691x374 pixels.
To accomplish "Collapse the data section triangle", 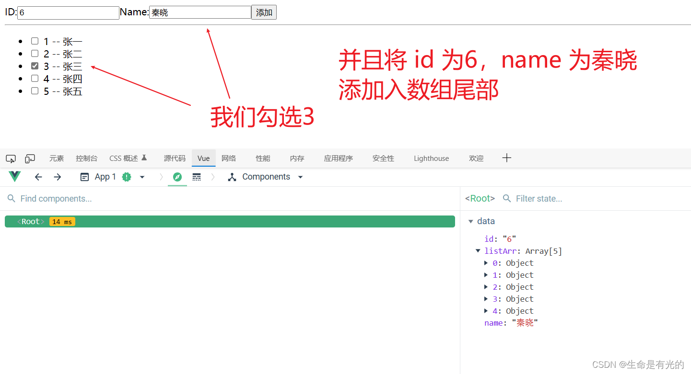I will pyautogui.click(x=471, y=221).
